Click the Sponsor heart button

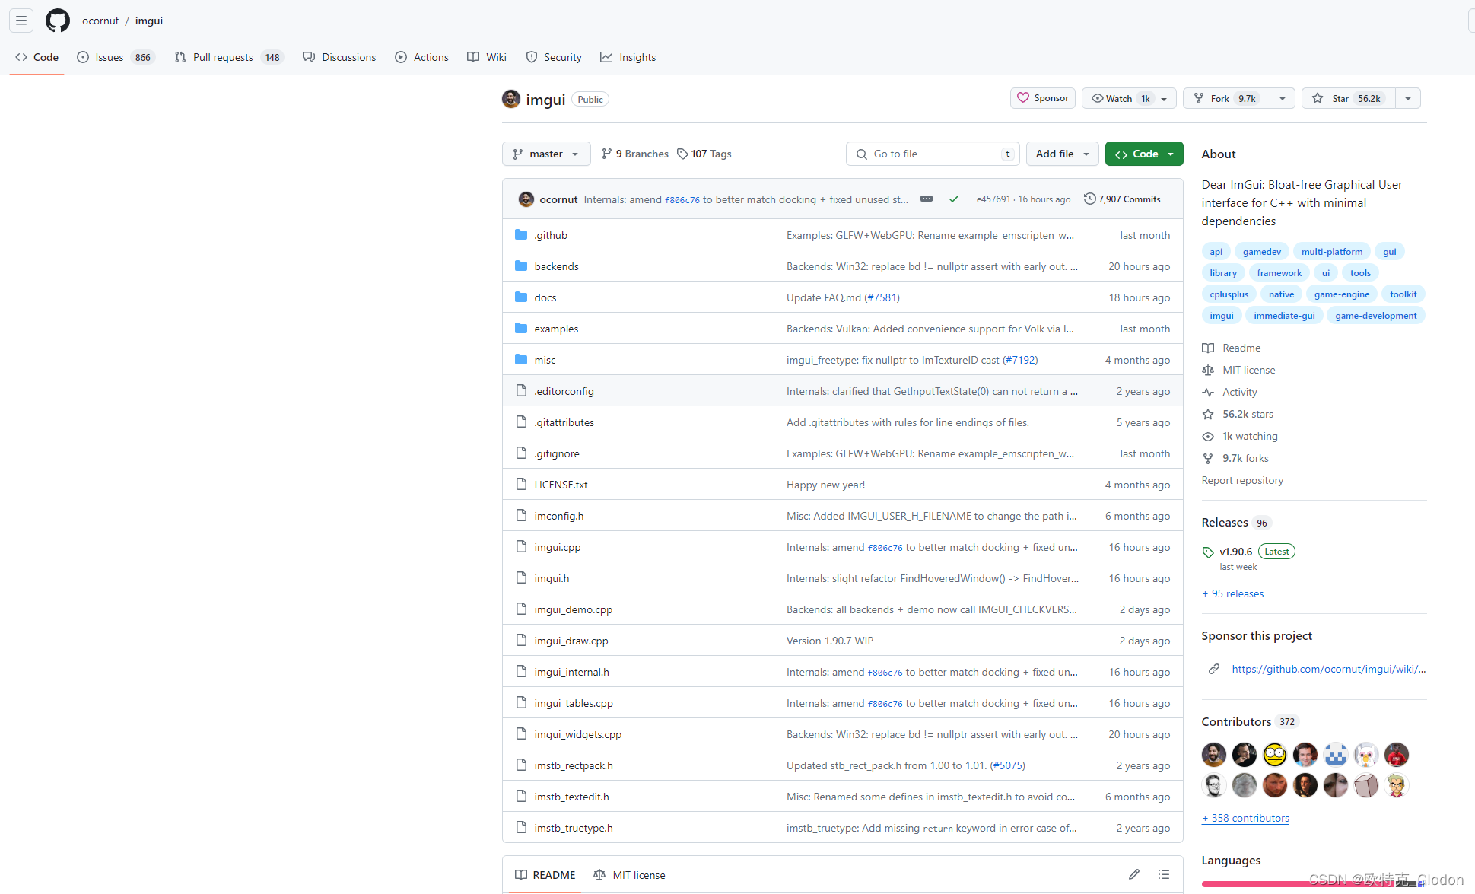pyautogui.click(x=1042, y=98)
